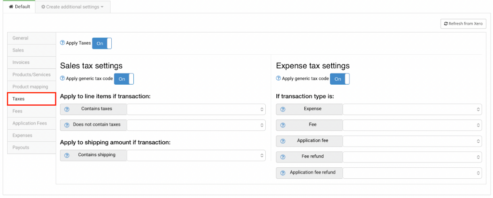493x198 pixels.
Task: Click Refresh from Xero button
Action: click(x=463, y=24)
